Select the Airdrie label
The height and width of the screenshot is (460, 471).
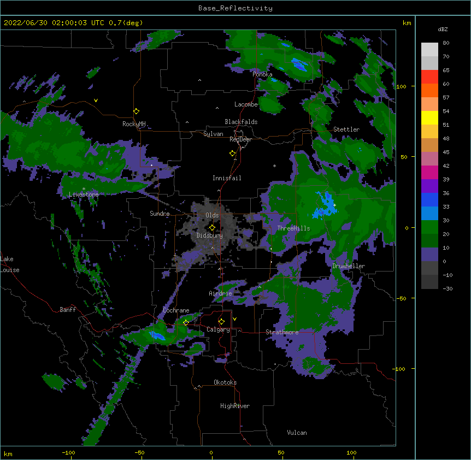pos(221,293)
